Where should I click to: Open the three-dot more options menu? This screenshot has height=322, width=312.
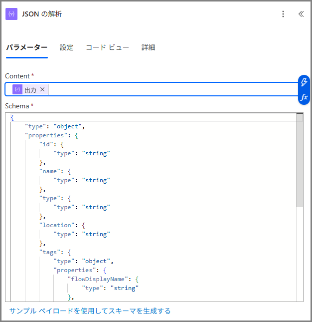[283, 14]
